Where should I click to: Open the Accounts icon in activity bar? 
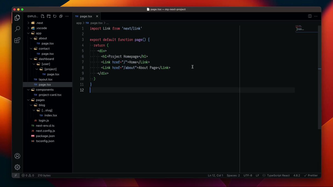(x=17, y=156)
